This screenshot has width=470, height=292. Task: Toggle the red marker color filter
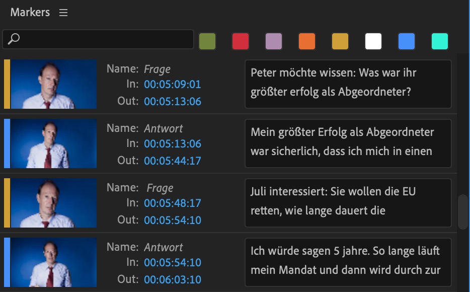tap(241, 41)
